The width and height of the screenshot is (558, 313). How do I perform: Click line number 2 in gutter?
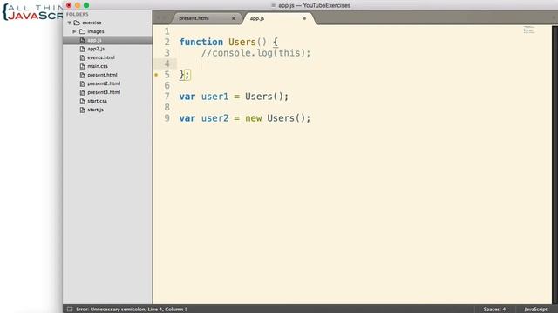point(167,43)
